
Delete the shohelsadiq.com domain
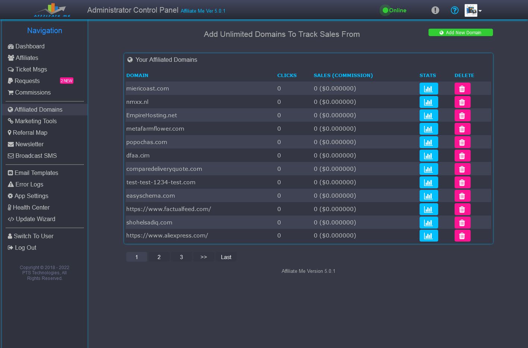click(462, 223)
